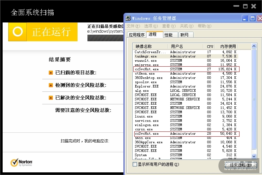Image resolution: width=262 pixels, height=175 pixels.
Task: Open the 选项(O) menu
Action: tap(151, 26)
